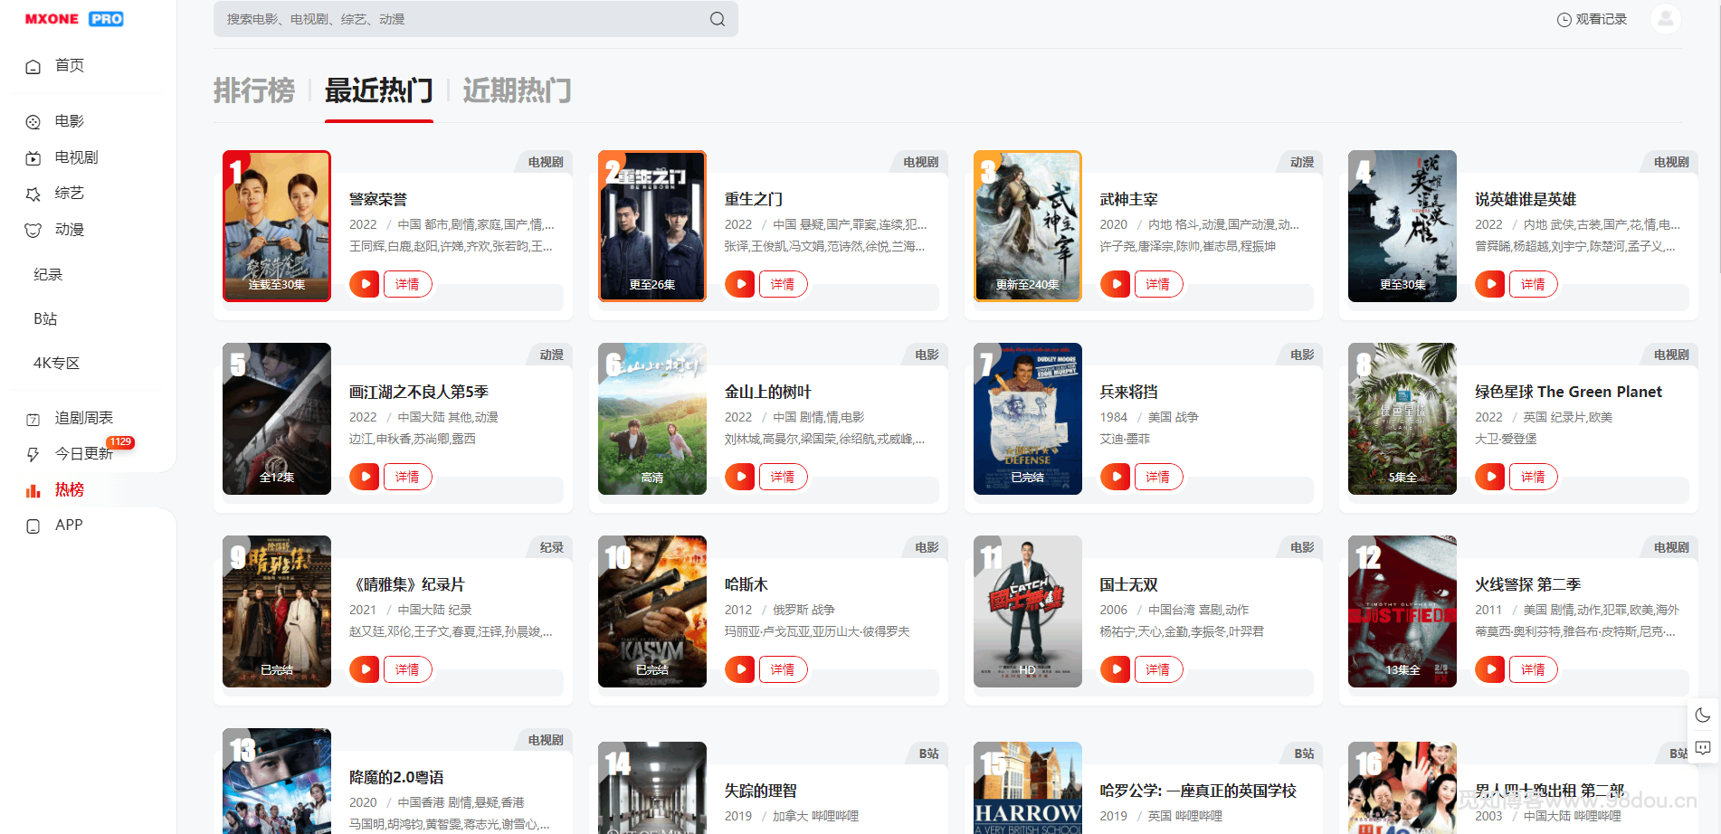Toggle dark mode with the moon icon
1721x834 pixels.
pos(1702,715)
